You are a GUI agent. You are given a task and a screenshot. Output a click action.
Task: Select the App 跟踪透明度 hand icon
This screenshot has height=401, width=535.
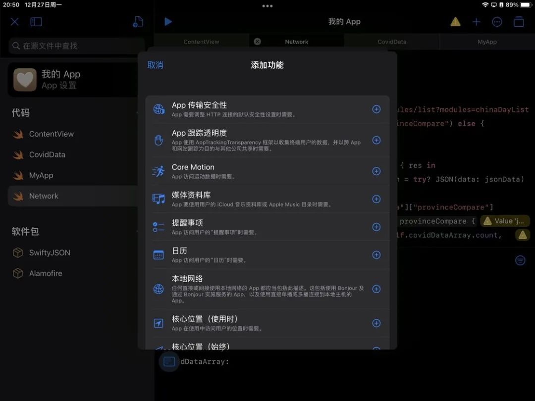159,140
